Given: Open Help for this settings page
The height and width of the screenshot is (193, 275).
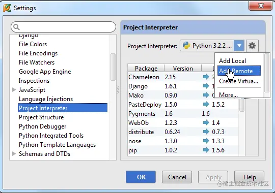Looking at the screenshot, I should pos(249,177).
